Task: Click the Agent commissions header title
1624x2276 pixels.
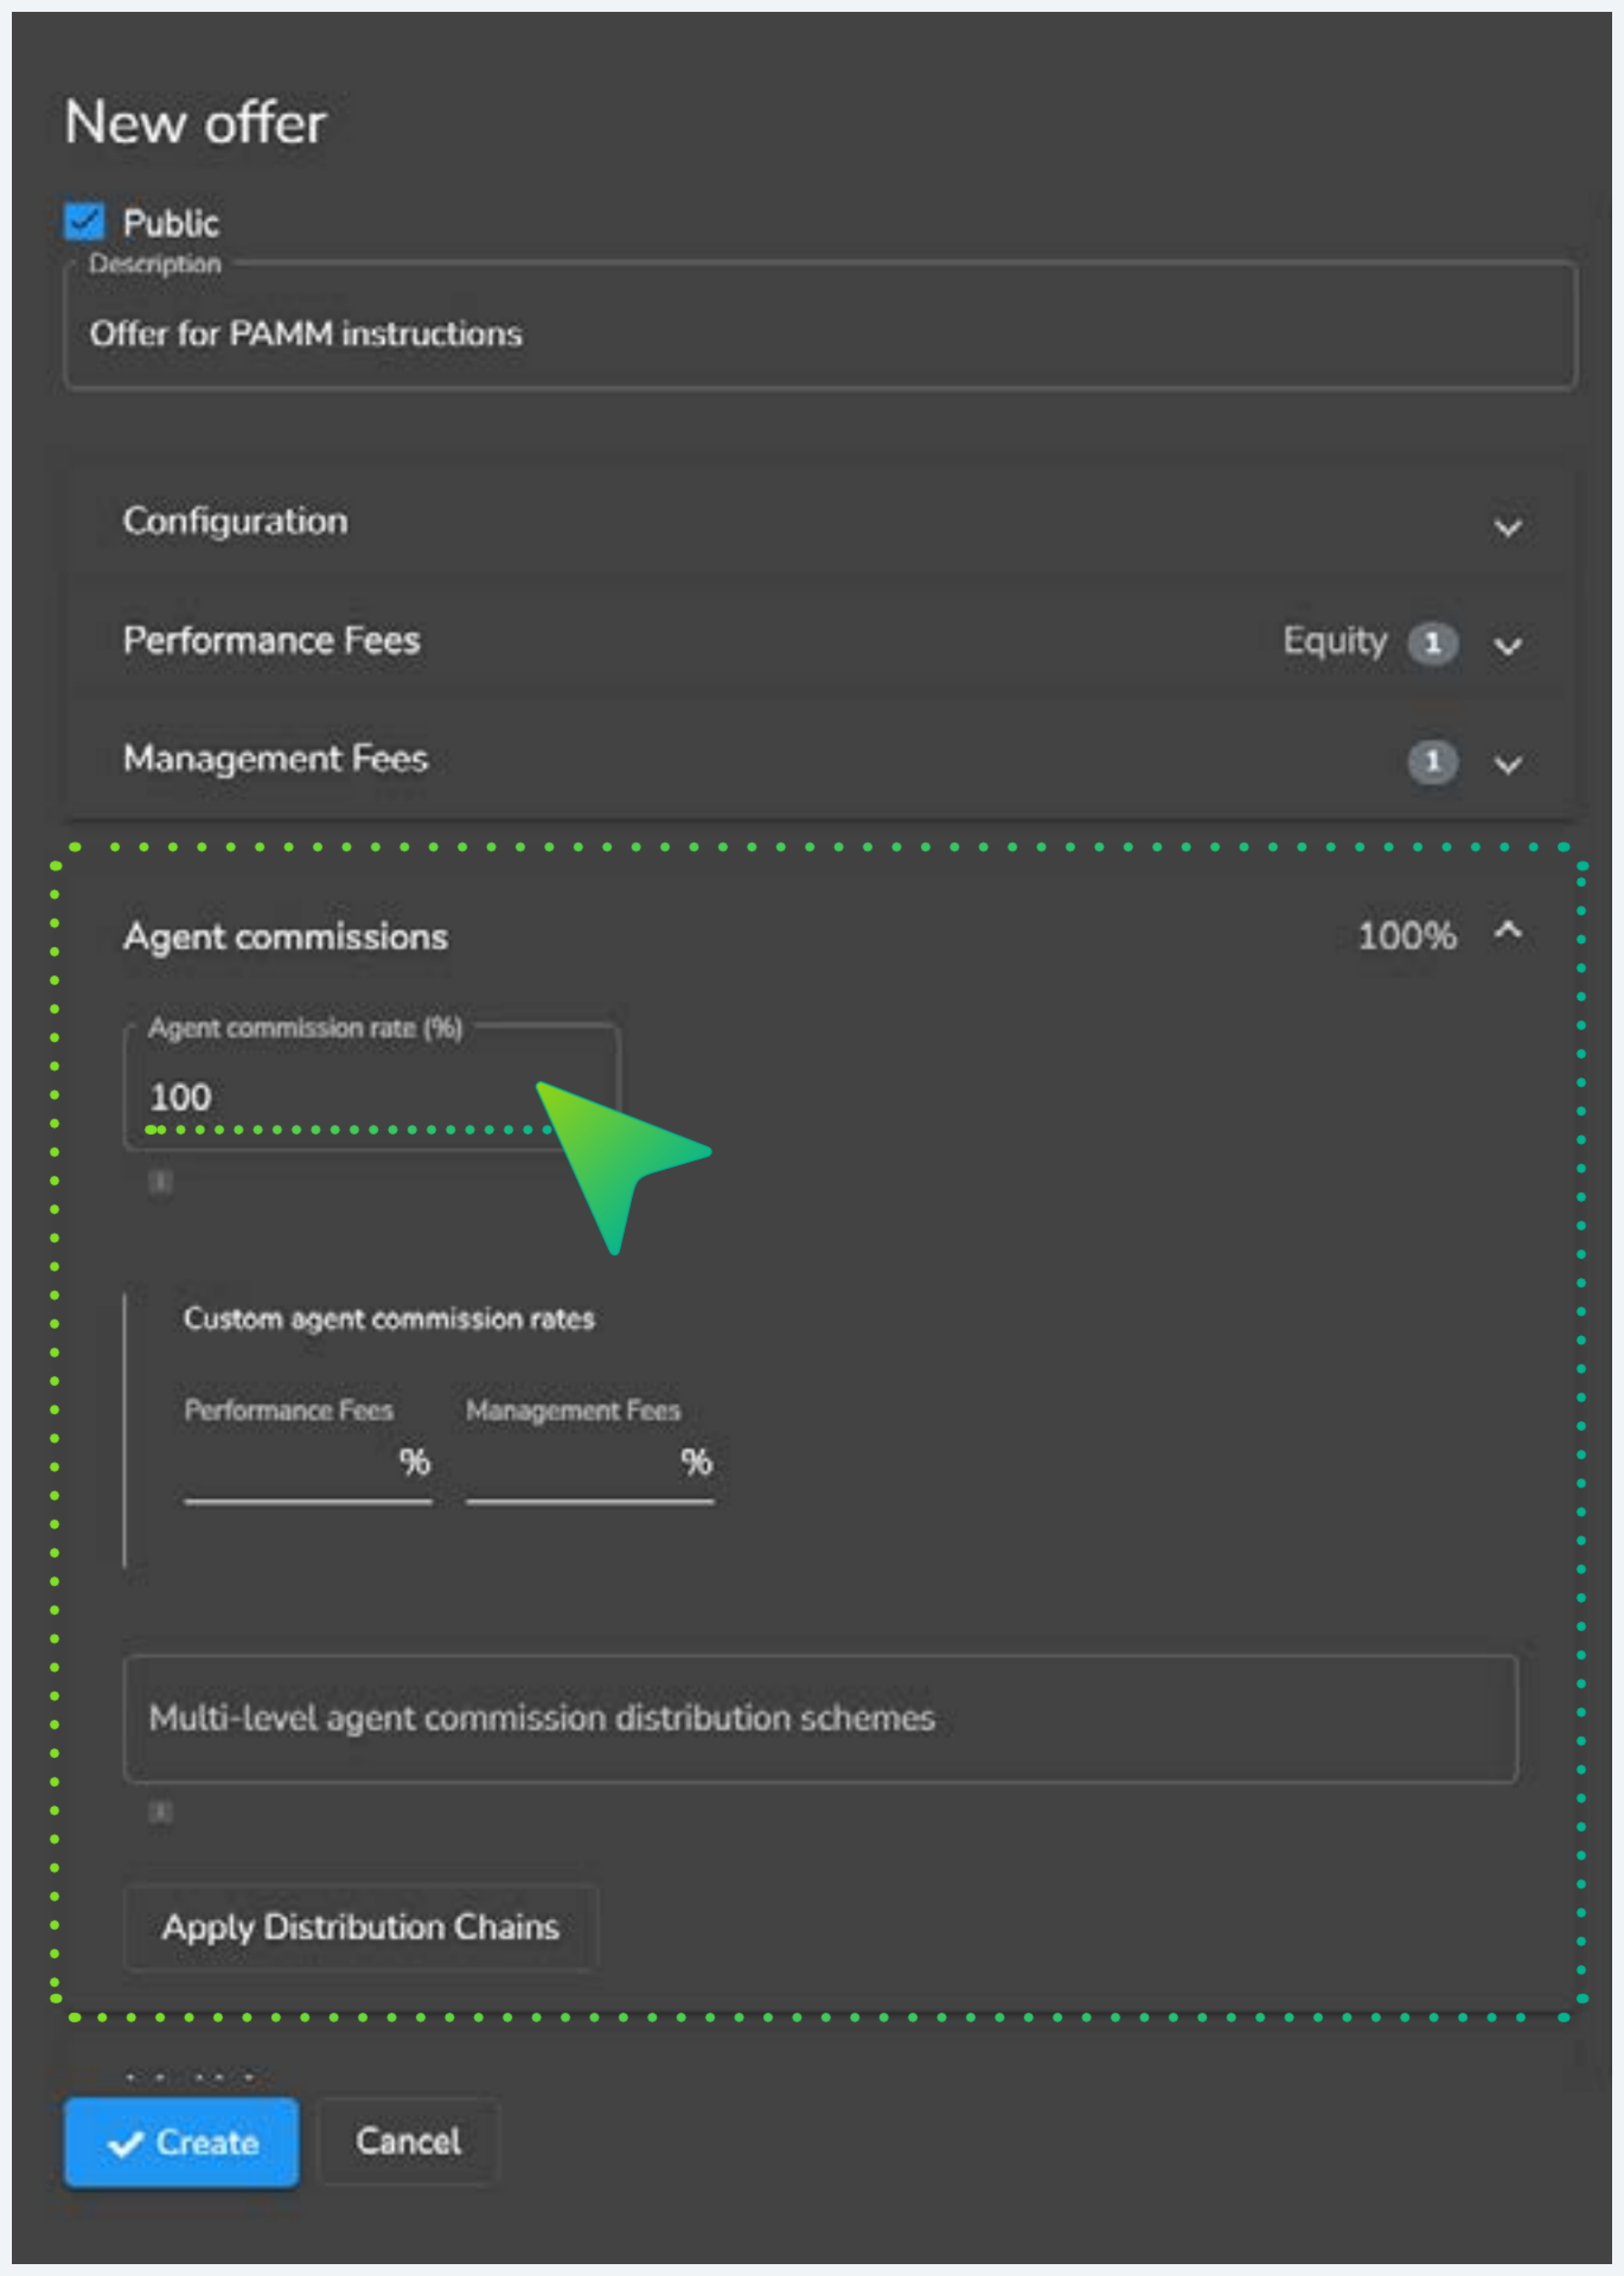Action: tap(286, 937)
